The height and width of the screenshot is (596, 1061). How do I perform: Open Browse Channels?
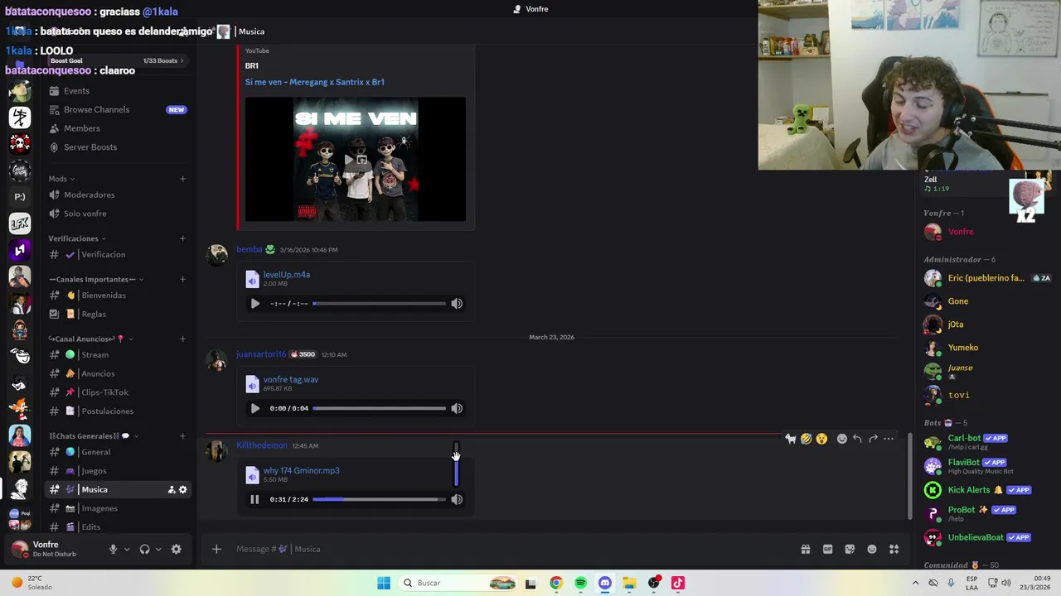tap(118, 109)
